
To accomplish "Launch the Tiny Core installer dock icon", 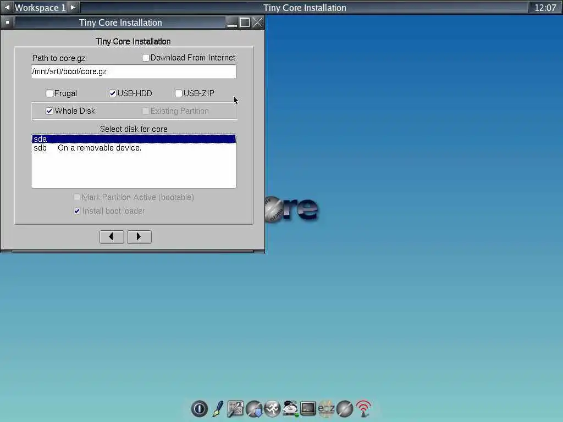I will click(345, 409).
